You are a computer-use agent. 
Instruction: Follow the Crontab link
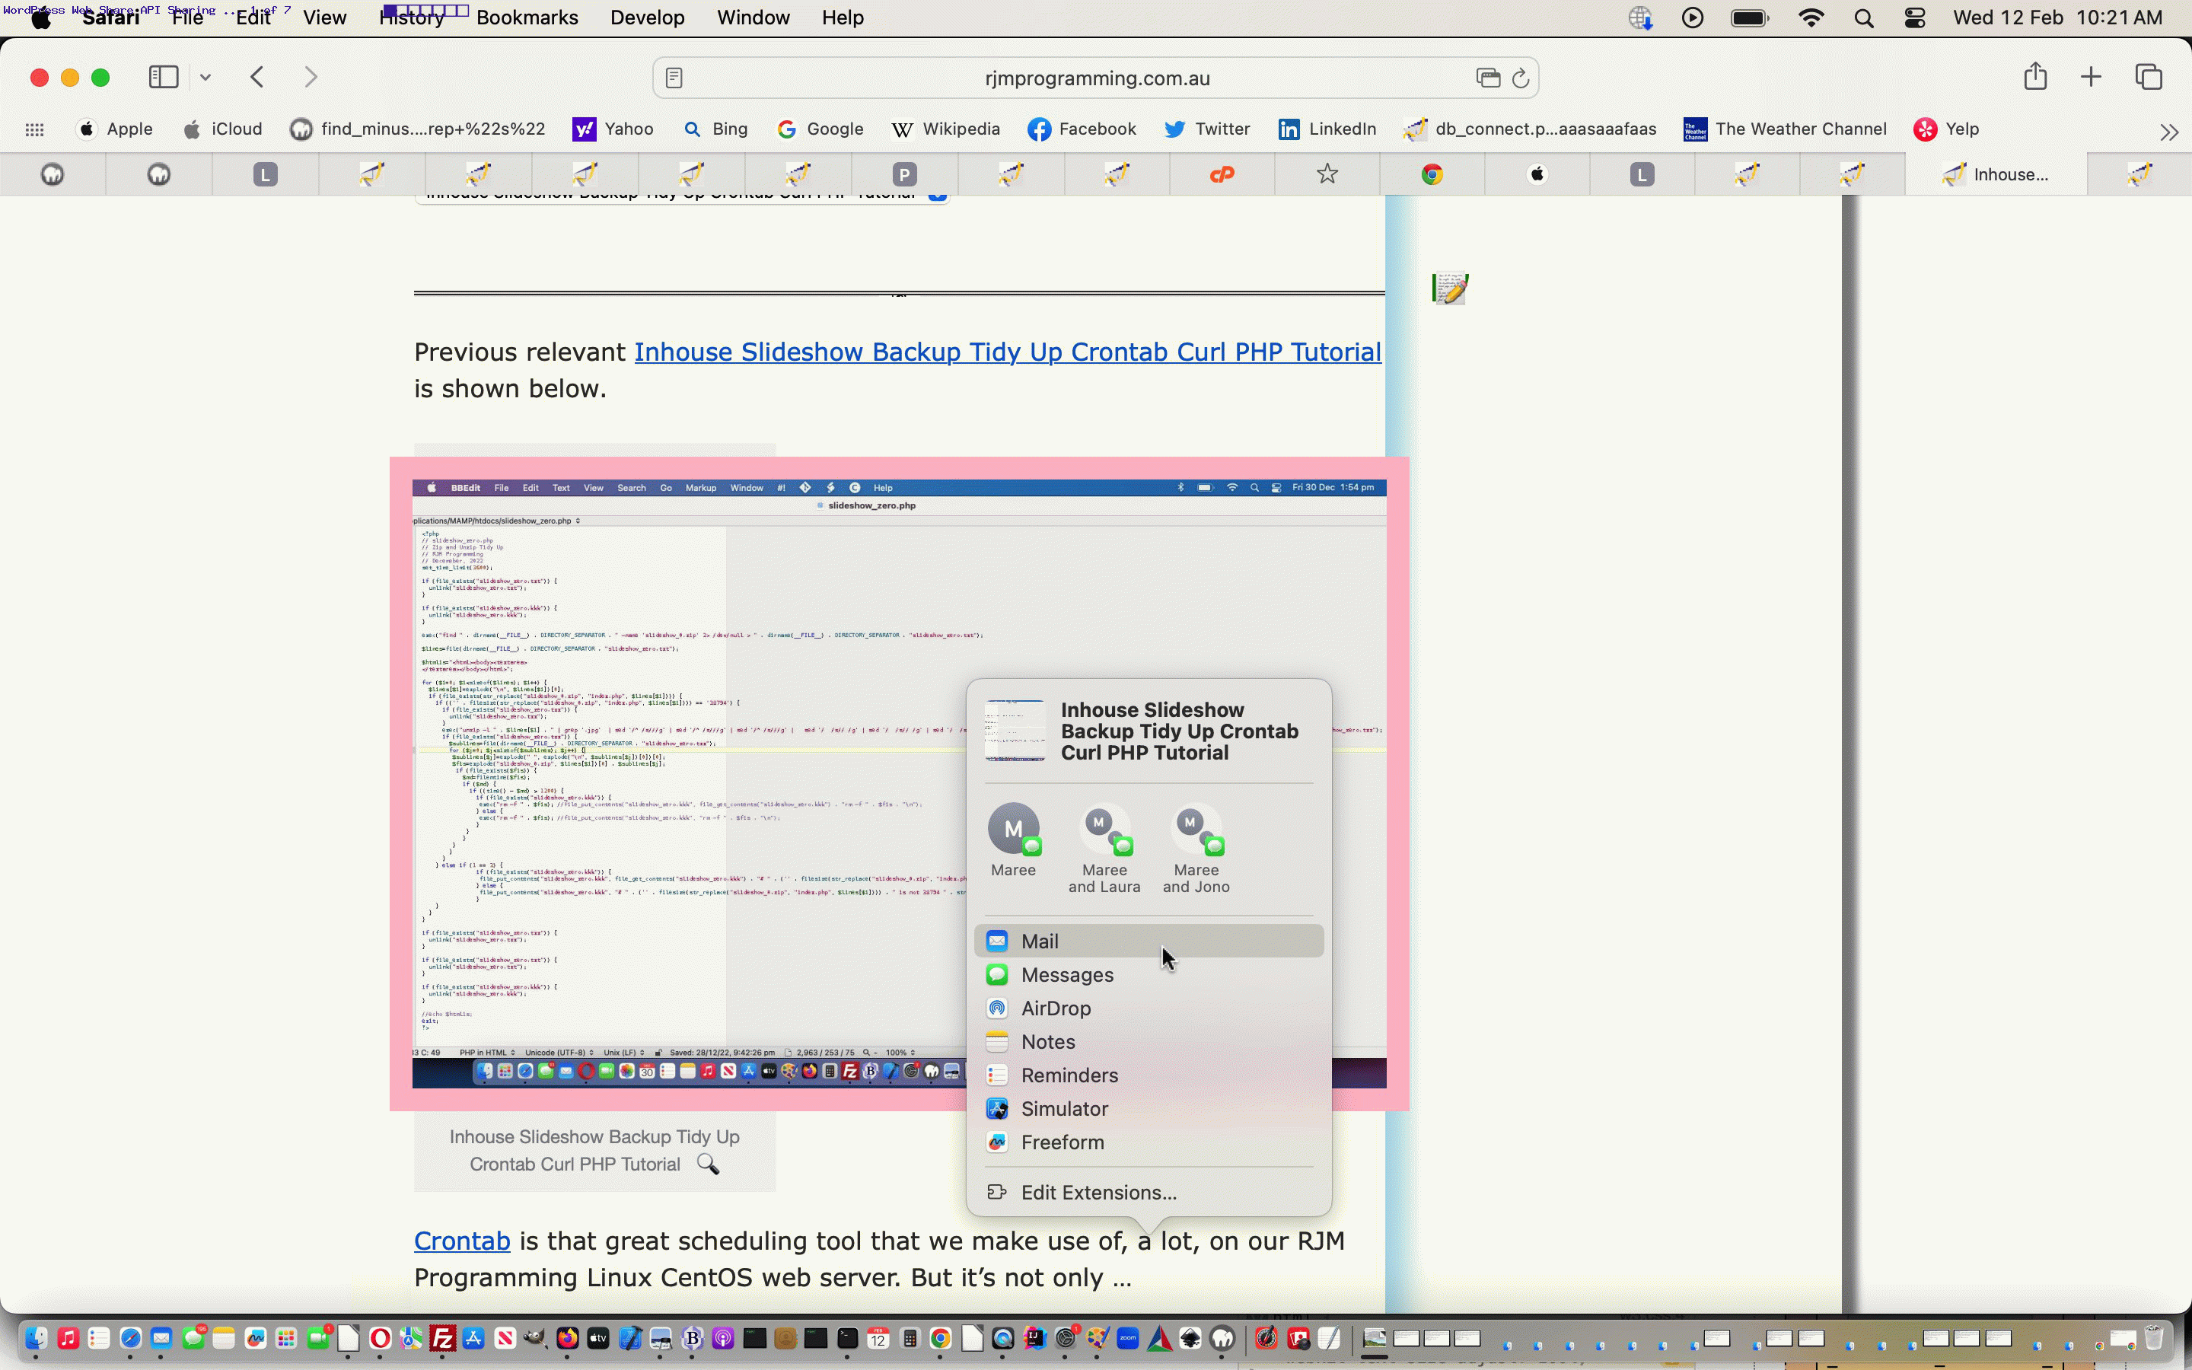[x=462, y=1241]
